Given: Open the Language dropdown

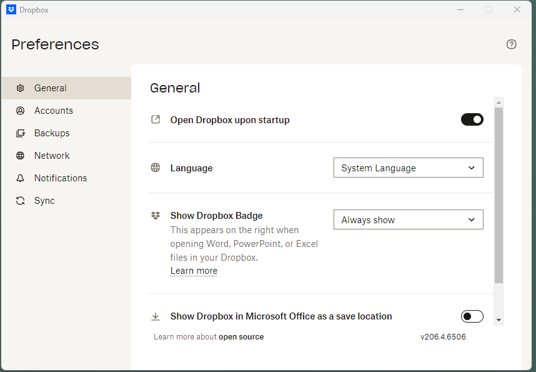Looking at the screenshot, I should tap(408, 168).
